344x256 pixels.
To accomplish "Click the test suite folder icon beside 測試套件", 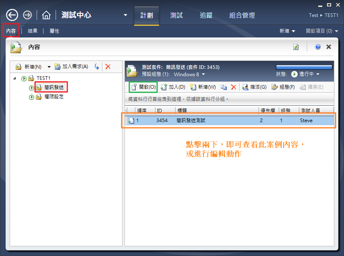I will coord(132,71).
